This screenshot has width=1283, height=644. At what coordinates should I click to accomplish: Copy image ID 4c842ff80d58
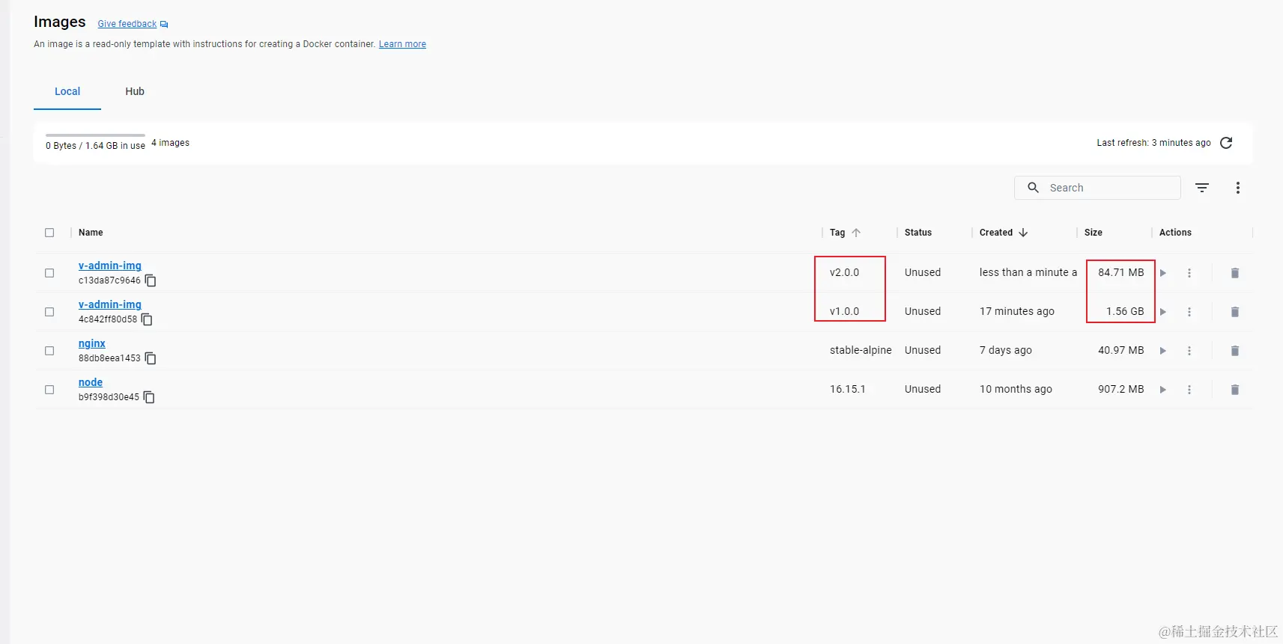coord(147,319)
